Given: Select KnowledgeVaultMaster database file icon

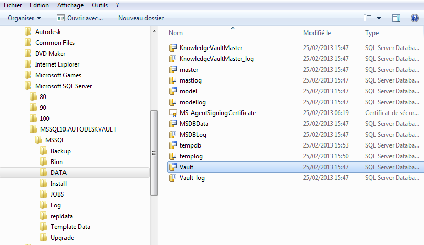Looking at the screenshot, I should click(173, 48).
